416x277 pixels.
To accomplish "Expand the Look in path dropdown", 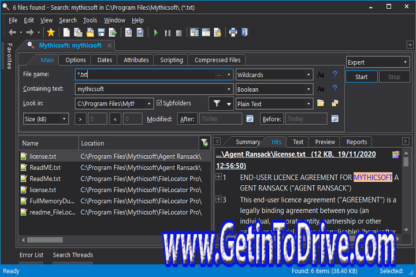I will [149, 104].
